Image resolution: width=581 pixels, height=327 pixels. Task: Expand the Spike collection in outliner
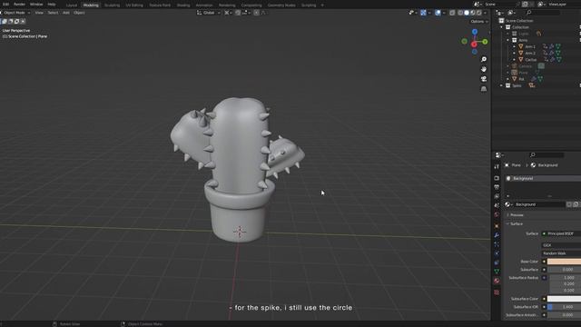pos(502,85)
